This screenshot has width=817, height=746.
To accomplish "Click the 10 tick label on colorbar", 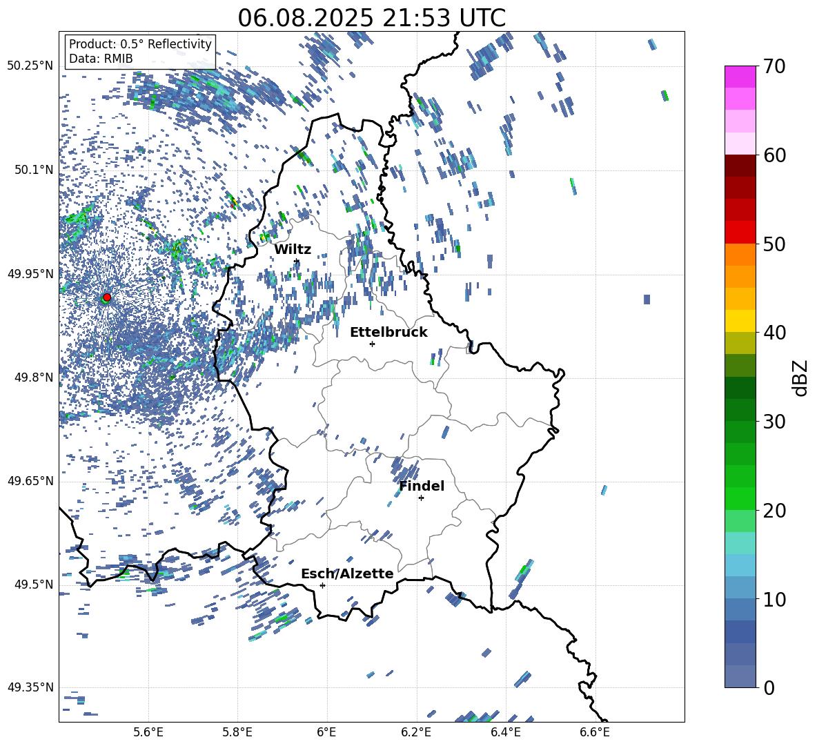I will pyautogui.click(x=774, y=599).
